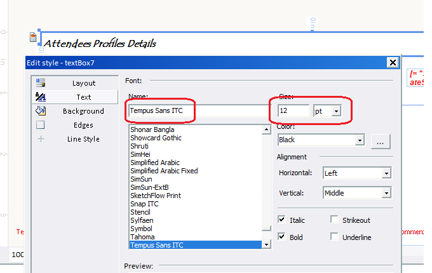Open the Color dropdown showing Black
Viewport: 432px width, 273px height.
click(x=360, y=140)
